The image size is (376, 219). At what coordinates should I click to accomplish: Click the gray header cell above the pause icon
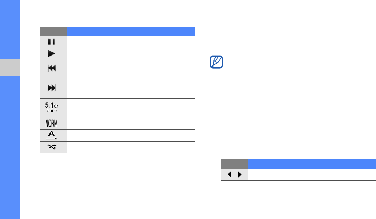pyautogui.click(x=54, y=31)
